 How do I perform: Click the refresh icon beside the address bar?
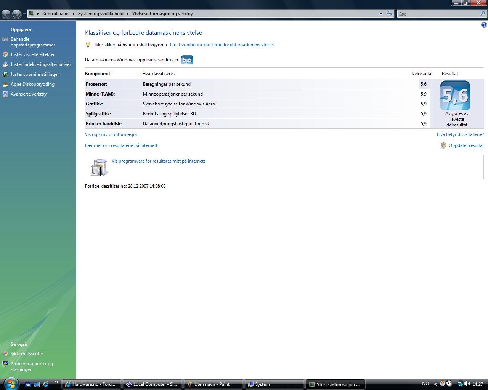tap(389, 14)
